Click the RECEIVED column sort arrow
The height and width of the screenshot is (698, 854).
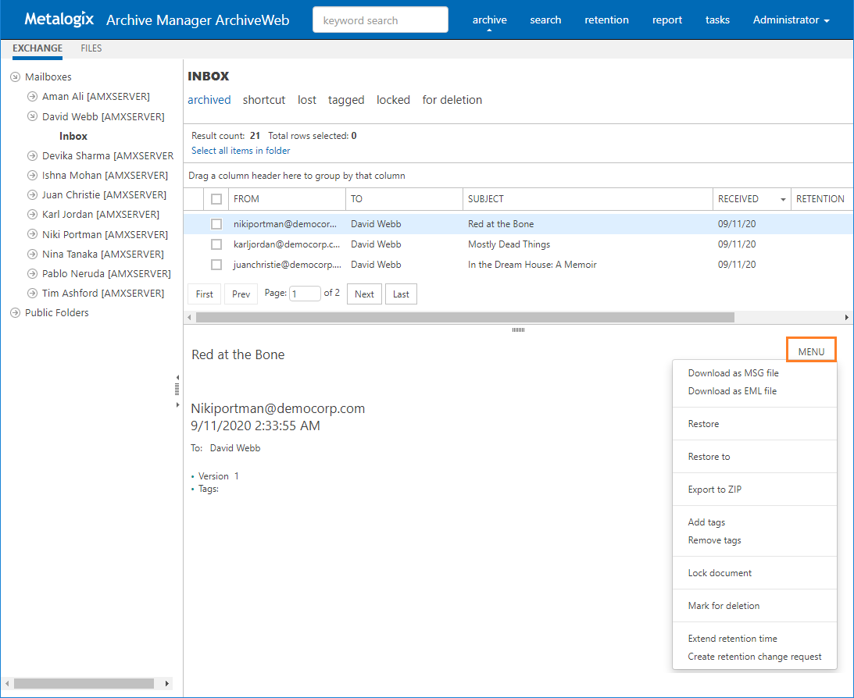(783, 200)
